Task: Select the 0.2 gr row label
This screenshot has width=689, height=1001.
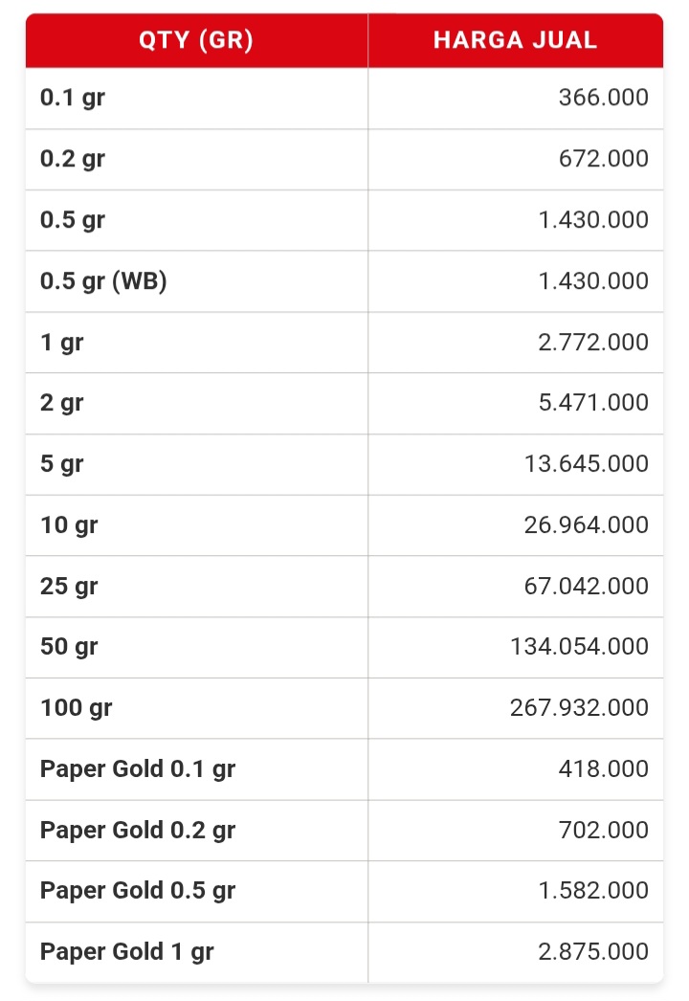Action: pos(73,159)
